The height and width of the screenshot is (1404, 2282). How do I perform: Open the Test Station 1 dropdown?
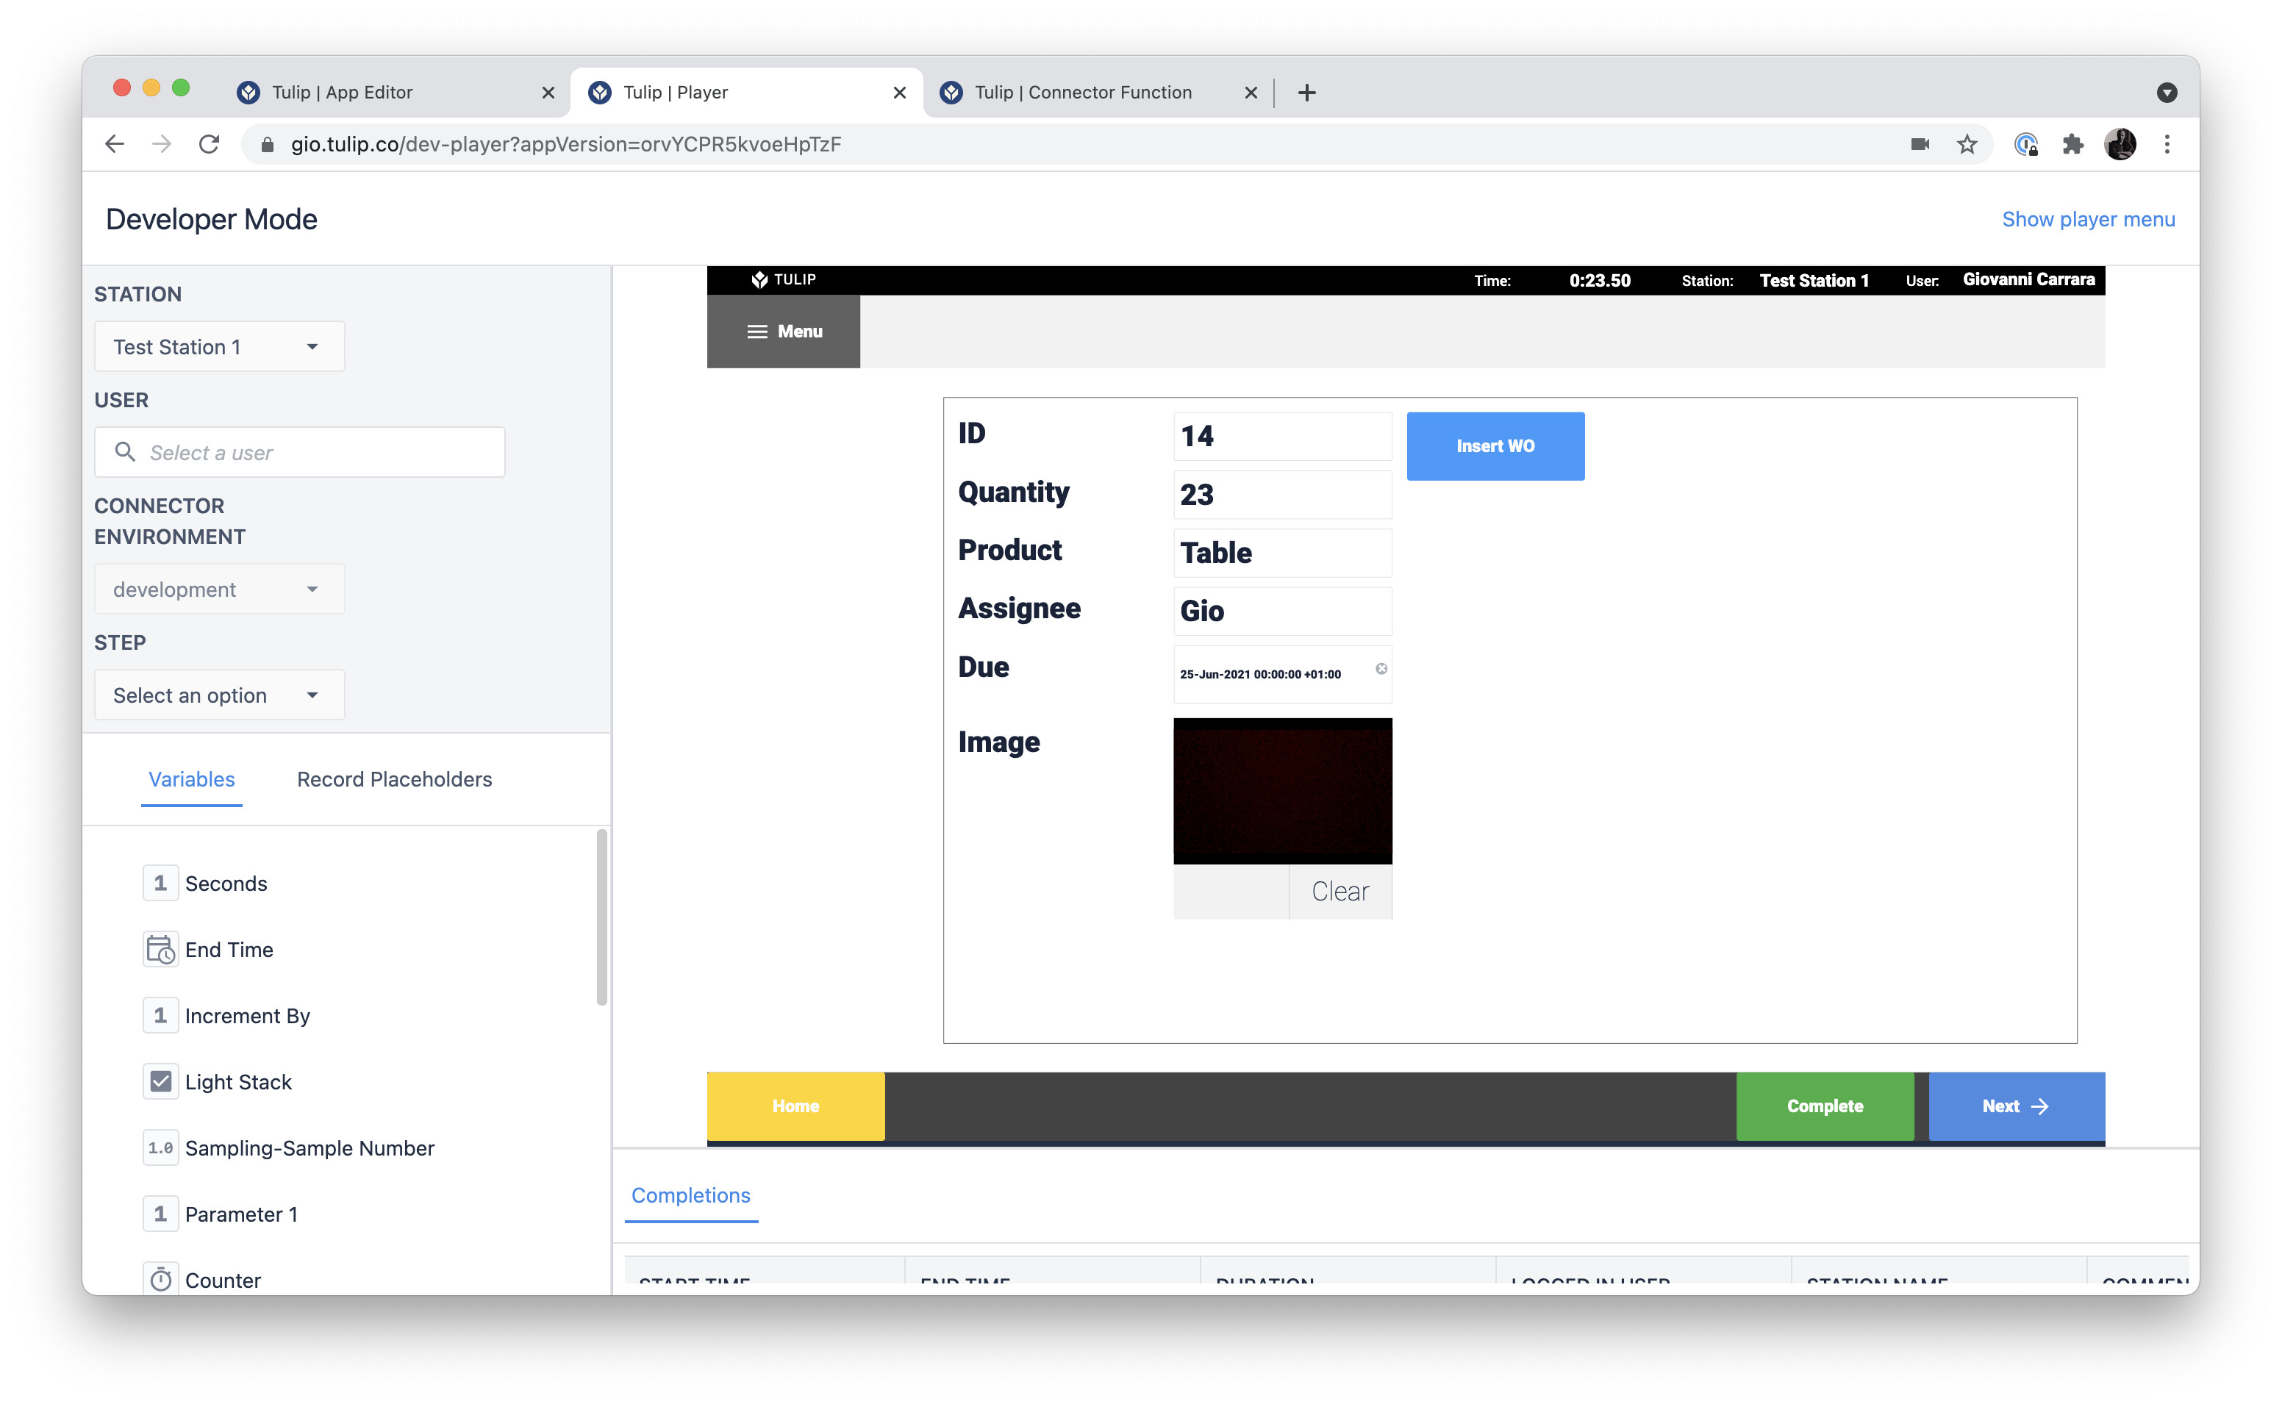219,346
